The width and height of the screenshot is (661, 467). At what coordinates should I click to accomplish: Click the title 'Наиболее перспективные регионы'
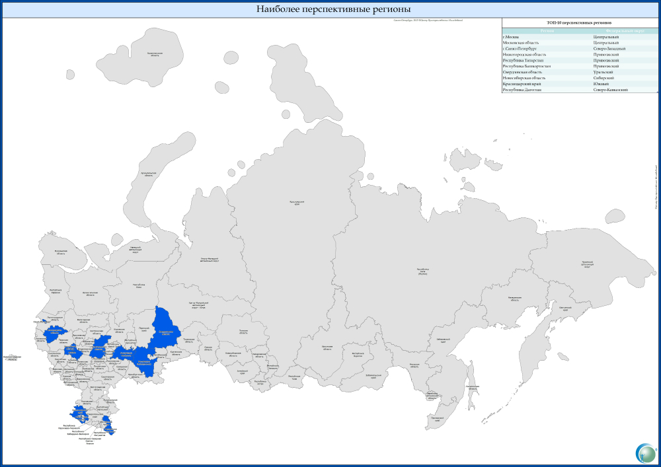pyautogui.click(x=333, y=9)
